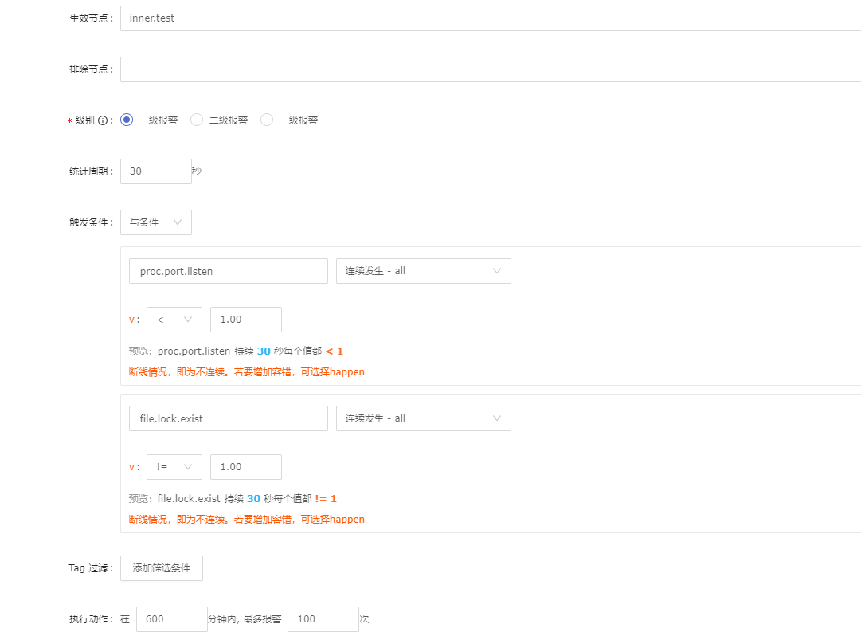Click the Tag 过滤 label

pyautogui.click(x=91, y=568)
